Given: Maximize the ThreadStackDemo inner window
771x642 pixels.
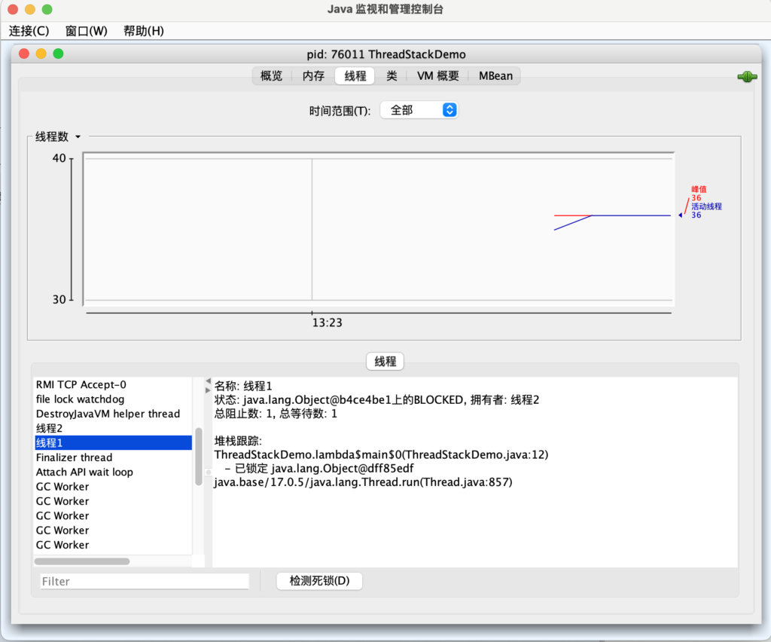Looking at the screenshot, I should point(59,53).
